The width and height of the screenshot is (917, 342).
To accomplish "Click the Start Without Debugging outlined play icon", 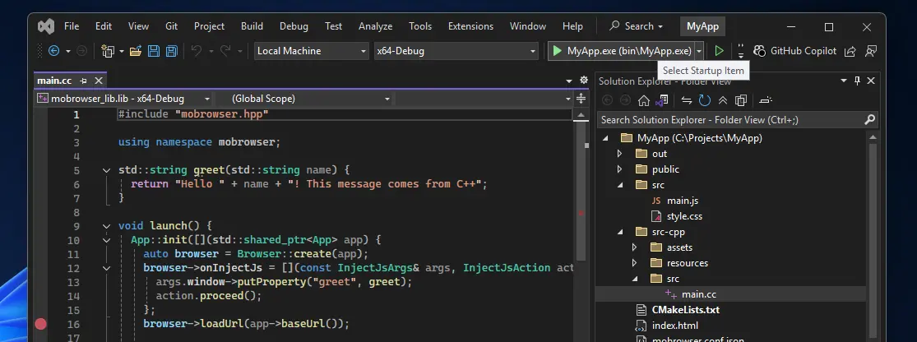I will point(720,51).
